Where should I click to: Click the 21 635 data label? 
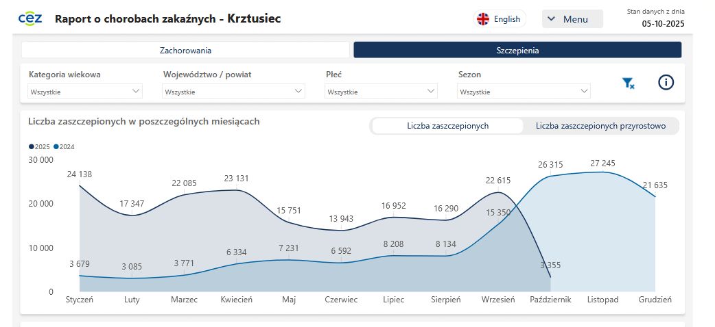click(x=655, y=185)
